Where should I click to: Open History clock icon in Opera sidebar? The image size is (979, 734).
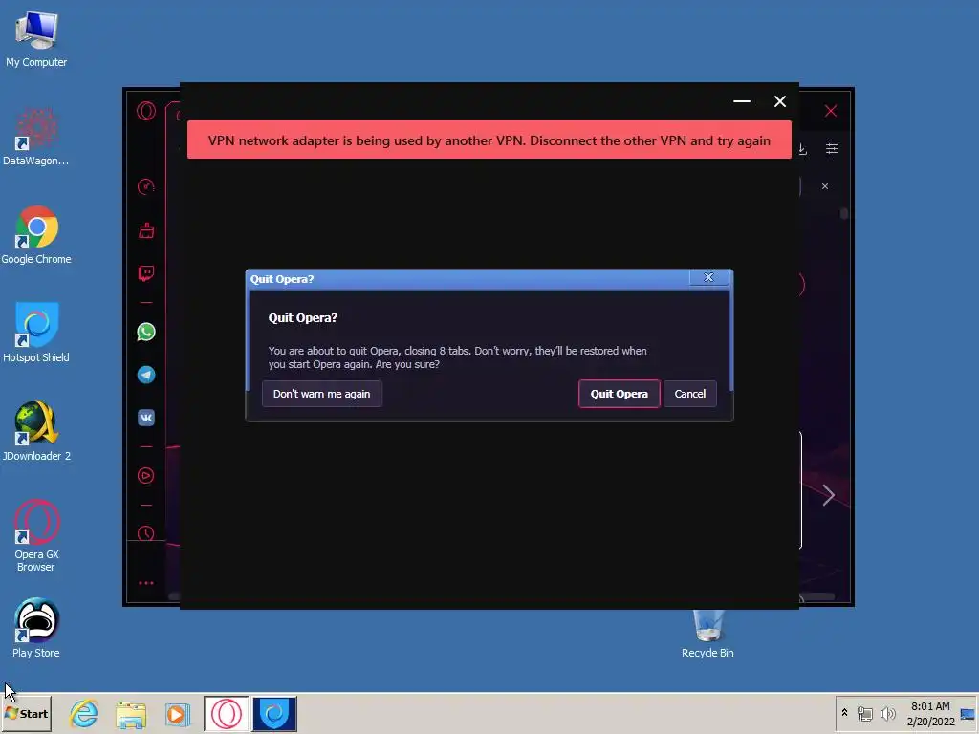click(x=146, y=533)
